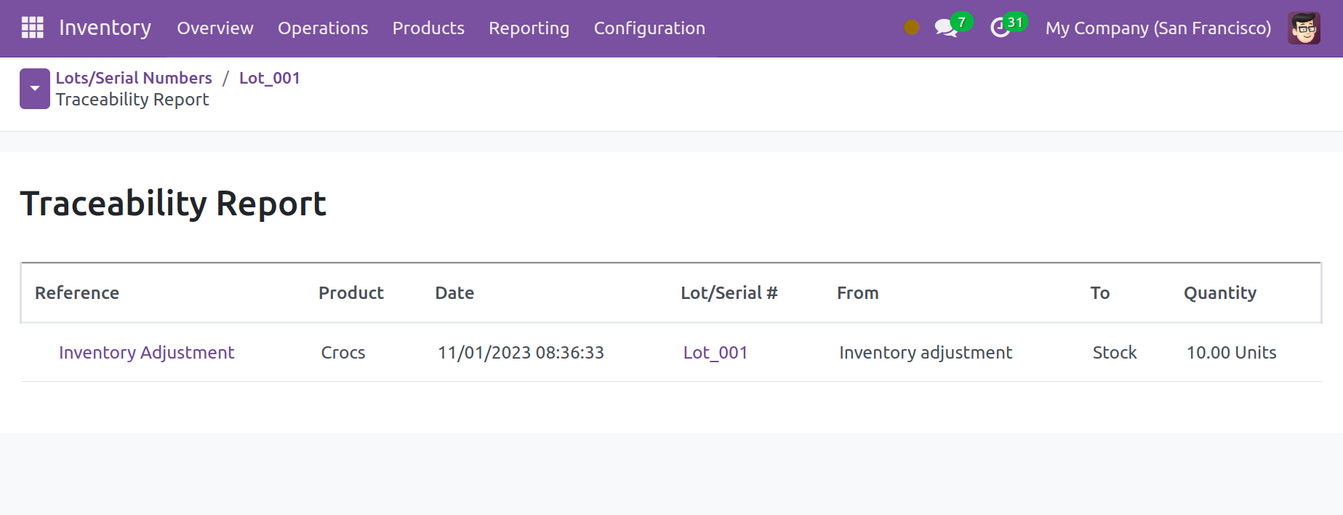Screen dimensions: 1343x515
Task: Click the orange status indicator dot
Action: (911, 28)
